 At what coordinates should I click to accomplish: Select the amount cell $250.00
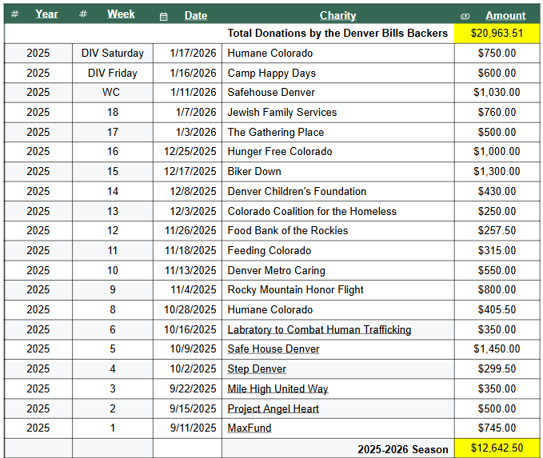[x=497, y=212]
